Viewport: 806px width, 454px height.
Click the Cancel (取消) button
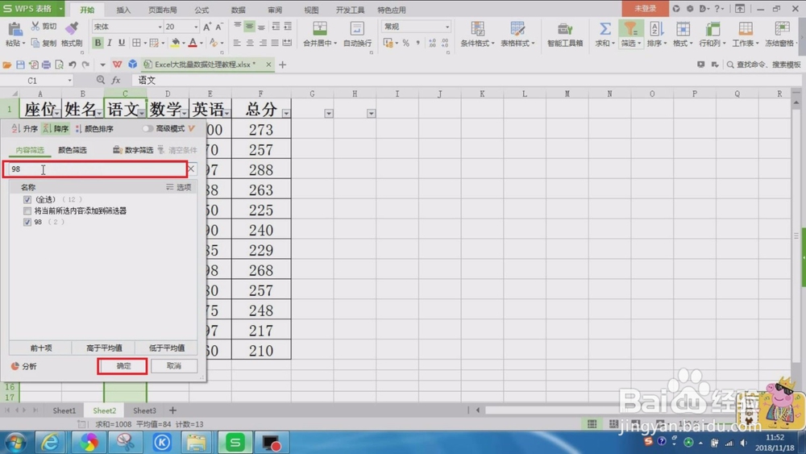click(x=174, y=366)
